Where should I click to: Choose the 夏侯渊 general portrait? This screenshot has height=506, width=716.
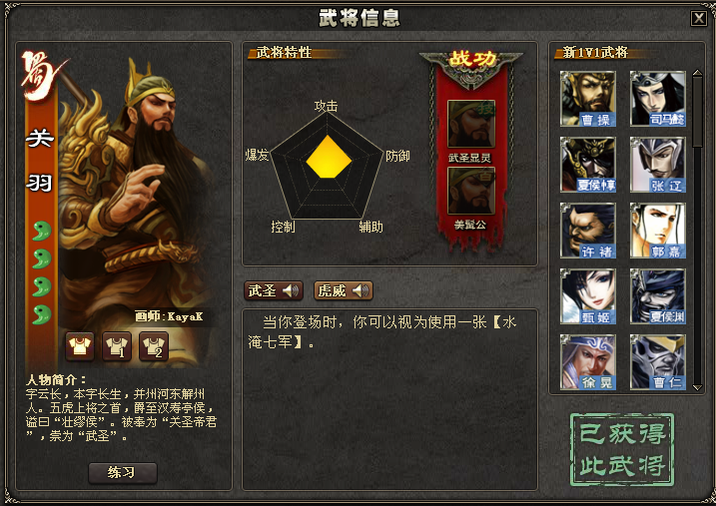pyautogui.click(x=657, y=296)
